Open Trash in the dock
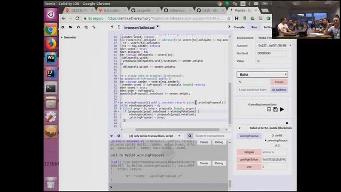341x192 pixels. coord(51,183)
